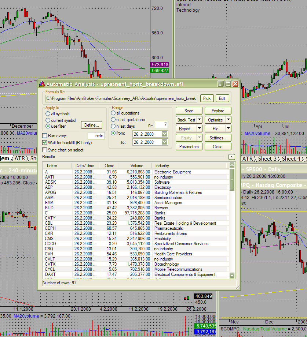Click the Scan button
This screenshot has width=307, height=337.
(189, 111)
